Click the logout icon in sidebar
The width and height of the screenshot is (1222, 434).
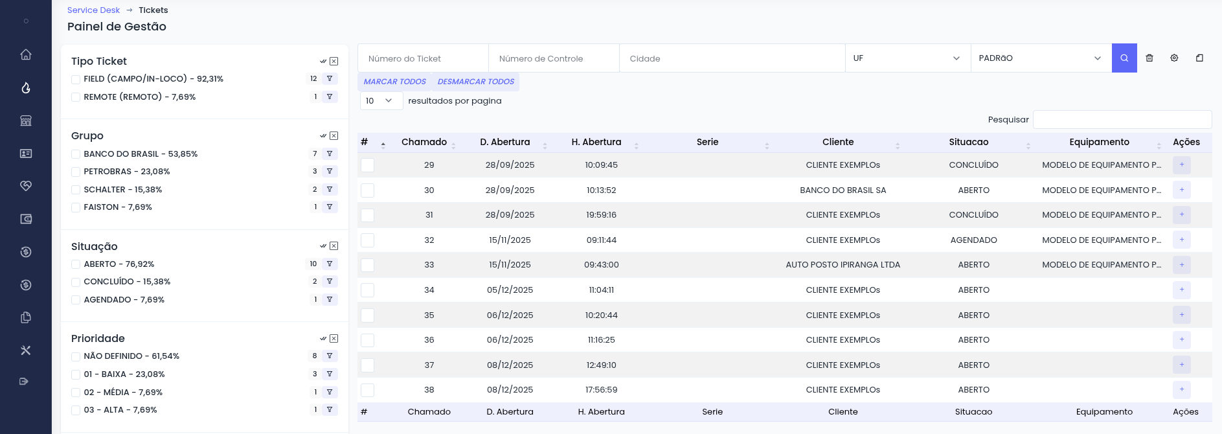click(x=25, y=382)
